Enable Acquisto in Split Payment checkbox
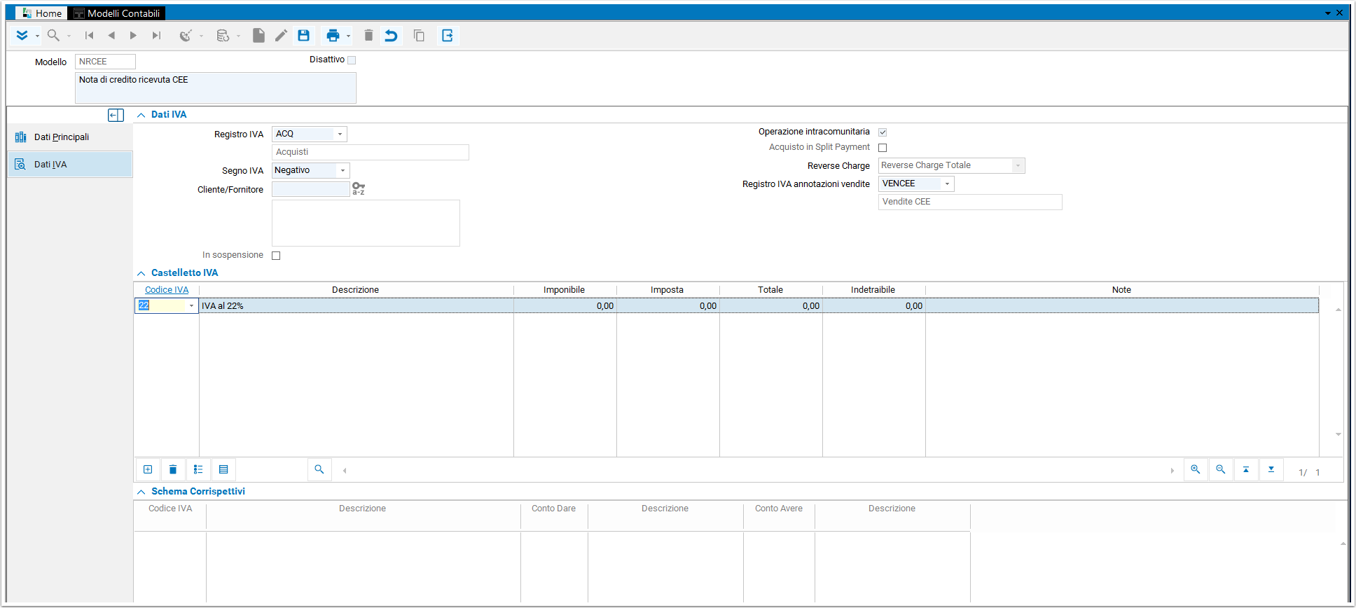This screenshot has width=1356, height=608. pos(883,148)
